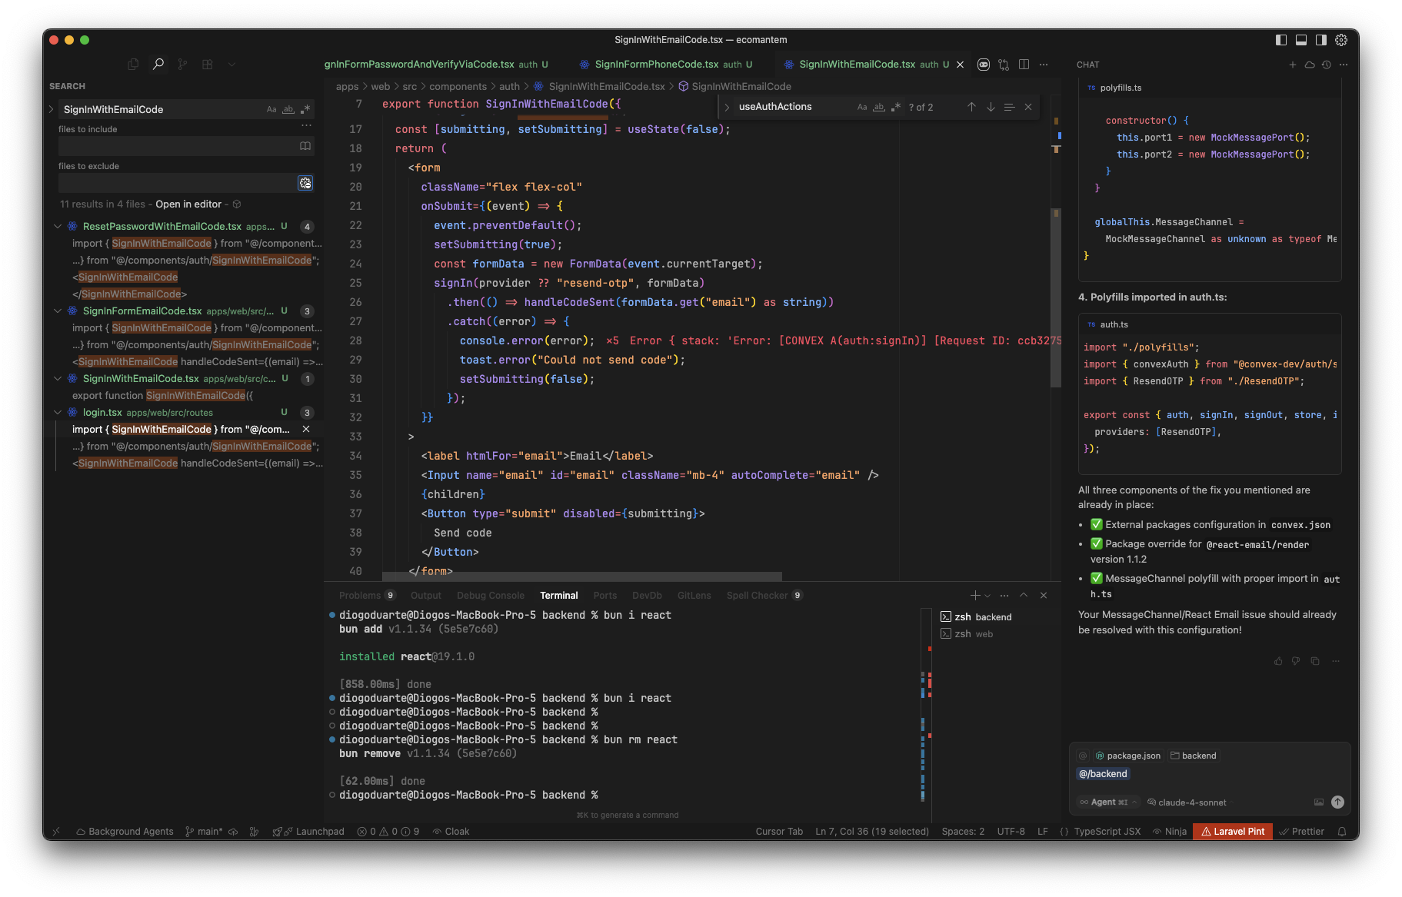Collapse the ResetPasswordWithEmailCode.tsx search results

[58, 226]
